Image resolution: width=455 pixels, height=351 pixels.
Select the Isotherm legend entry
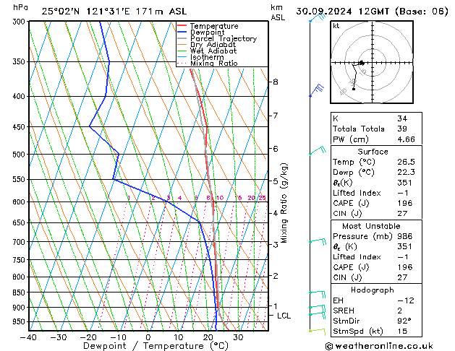(x=208, y=57)
